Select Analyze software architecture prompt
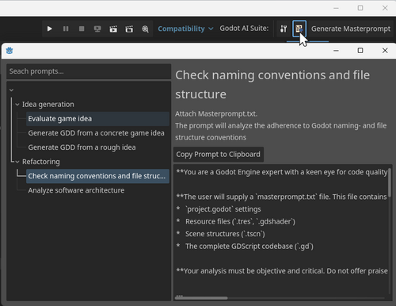The width and height of the screenshot is (396, 306). point(76,190)
